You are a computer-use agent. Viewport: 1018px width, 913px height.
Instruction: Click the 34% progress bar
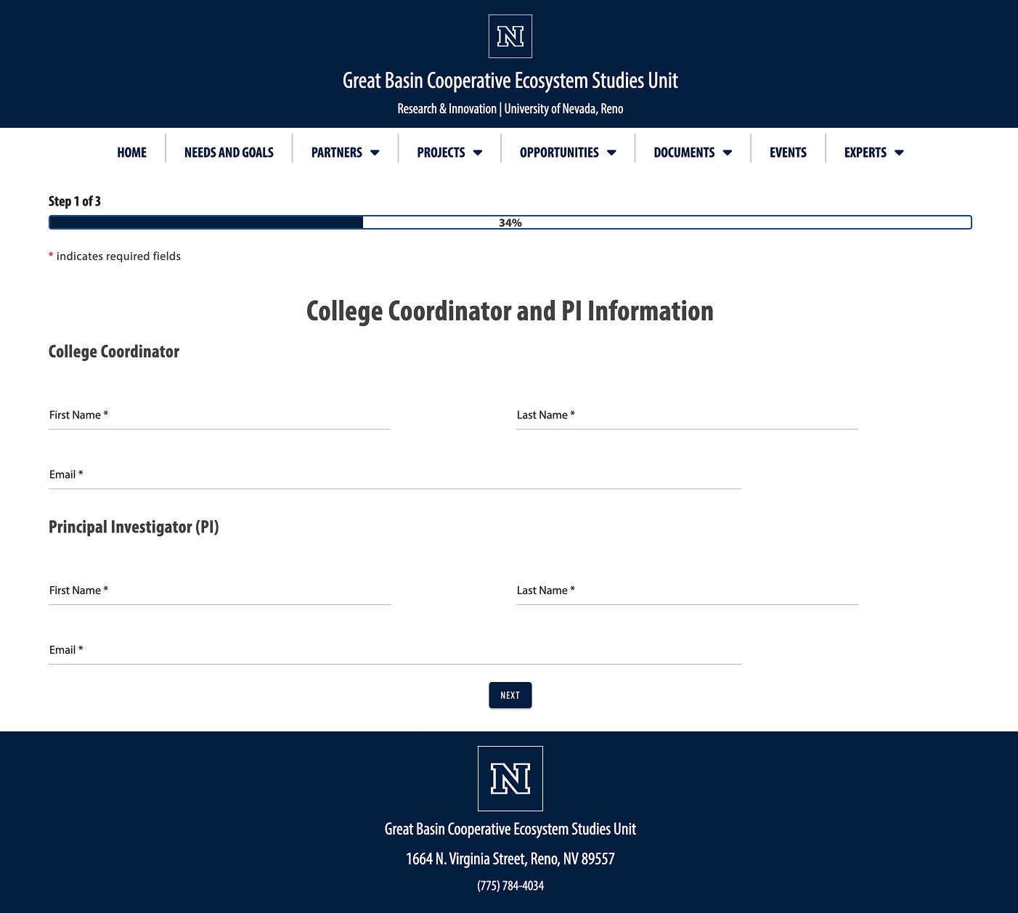[510, 222]
